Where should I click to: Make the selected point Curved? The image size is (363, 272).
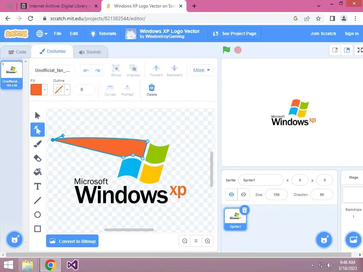coord(110,90)
